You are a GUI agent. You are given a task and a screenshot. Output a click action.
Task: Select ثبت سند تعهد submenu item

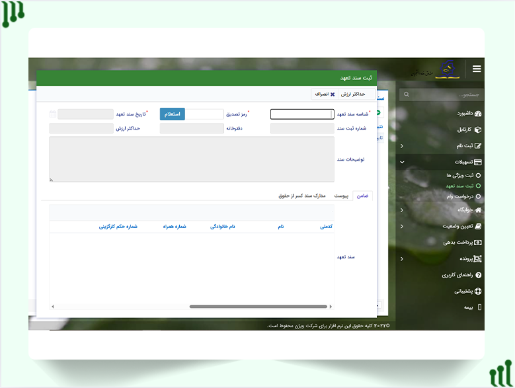tap(478, 186)
